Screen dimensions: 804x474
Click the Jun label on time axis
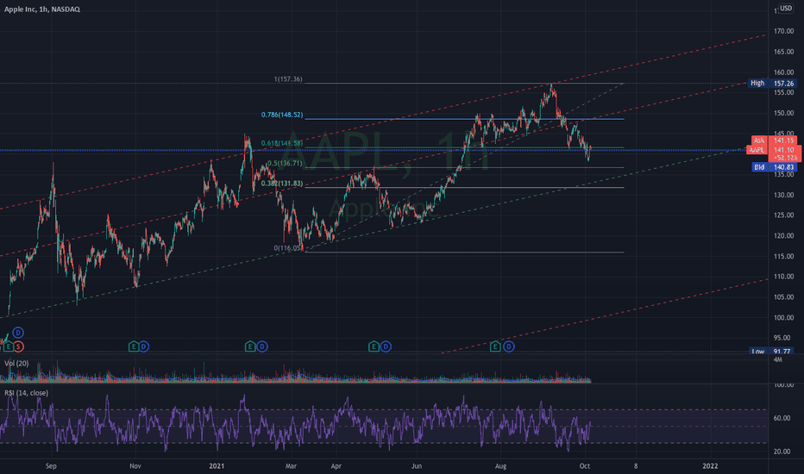[417, 465]
